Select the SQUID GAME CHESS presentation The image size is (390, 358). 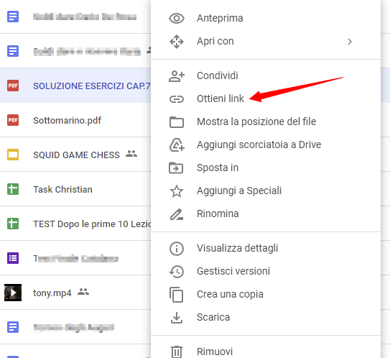(x=75, y=155)
